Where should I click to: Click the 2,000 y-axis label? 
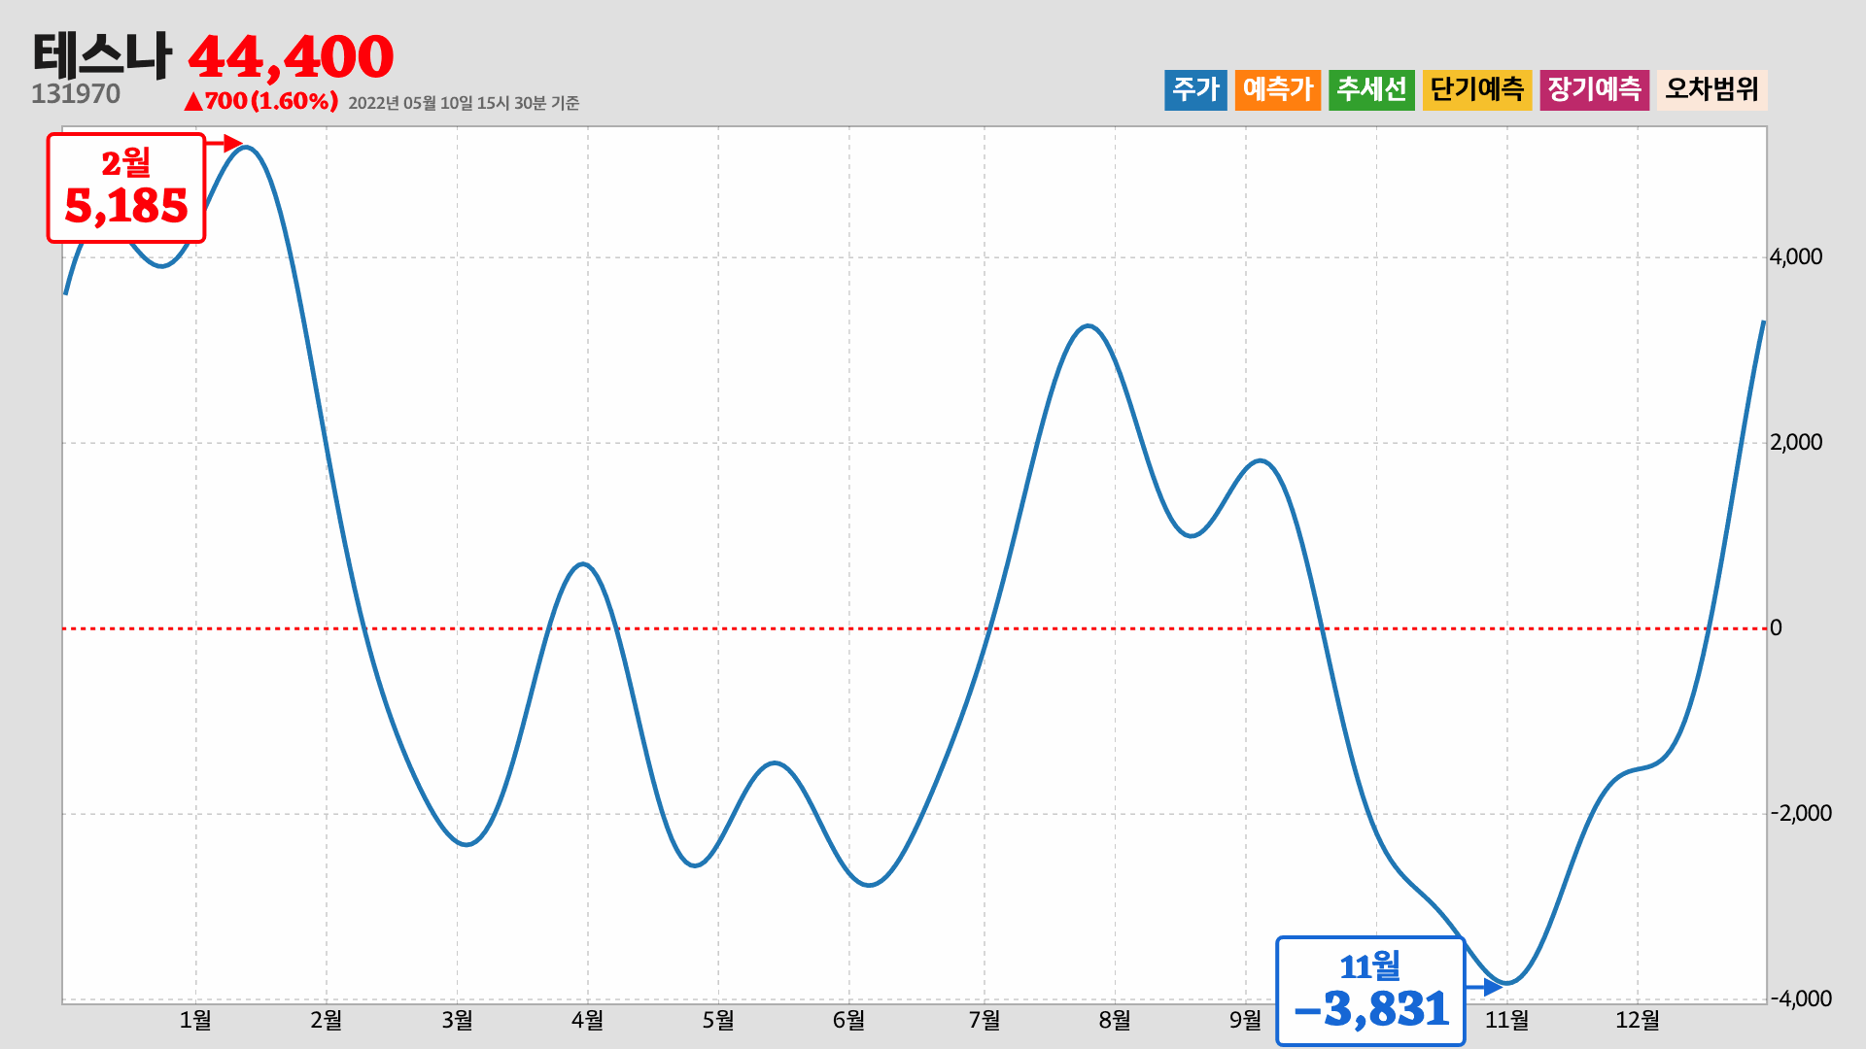[x=1796, y=443]
